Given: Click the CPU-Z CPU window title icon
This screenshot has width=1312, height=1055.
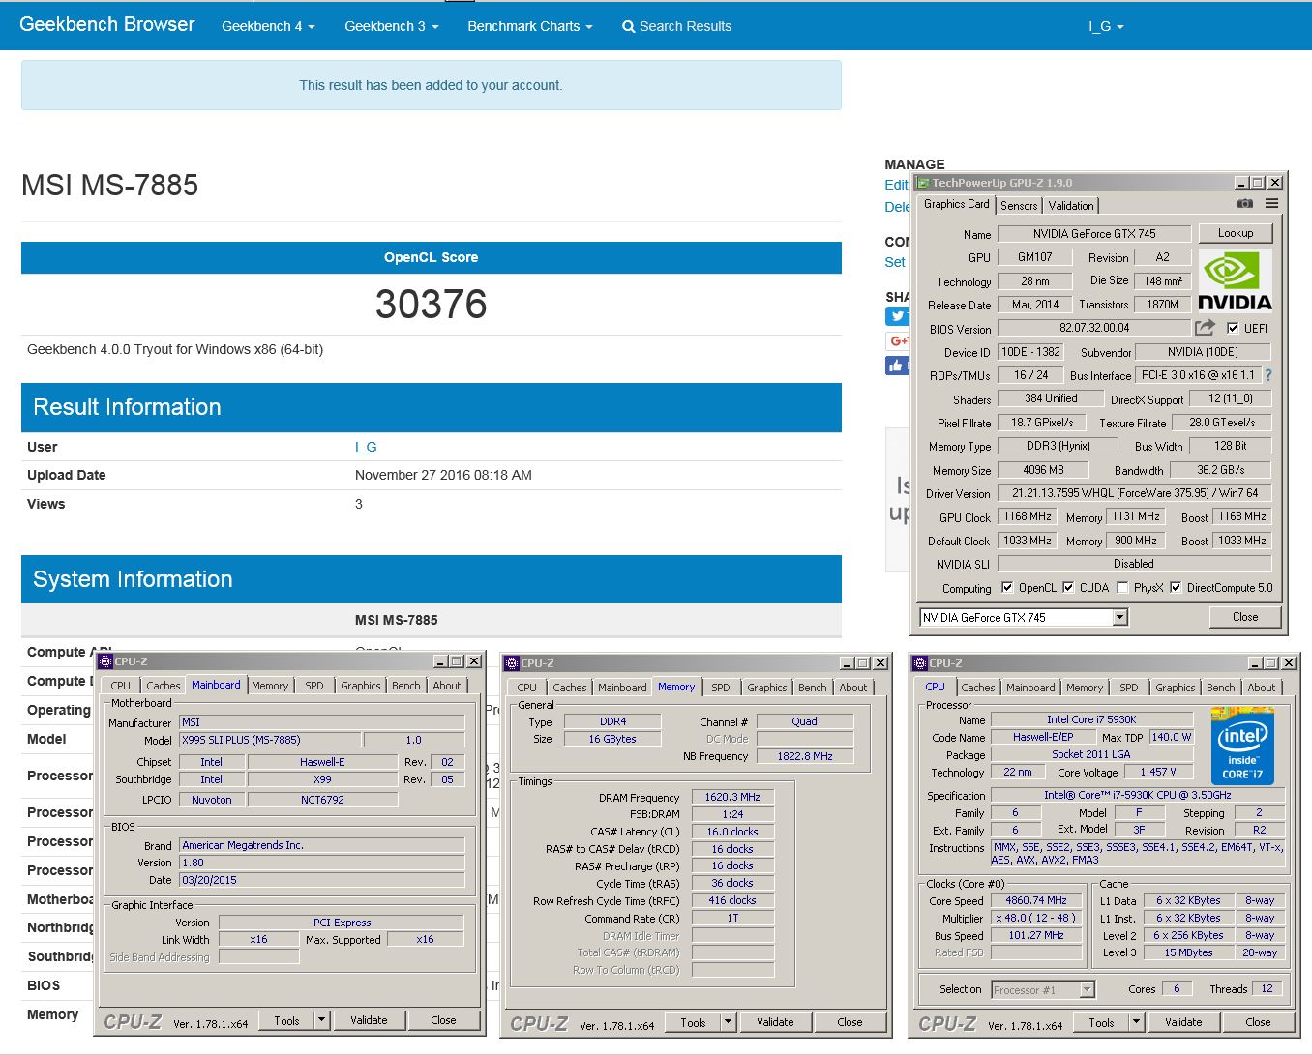Looking at the screenshot, I should [x=920, y=663].
